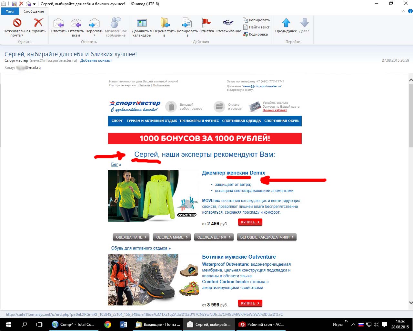Click БЕГОВЫЕ КАРДИОДАТЧИКИ button
This screenshot has width=413, height=331.
click(267, 237)
